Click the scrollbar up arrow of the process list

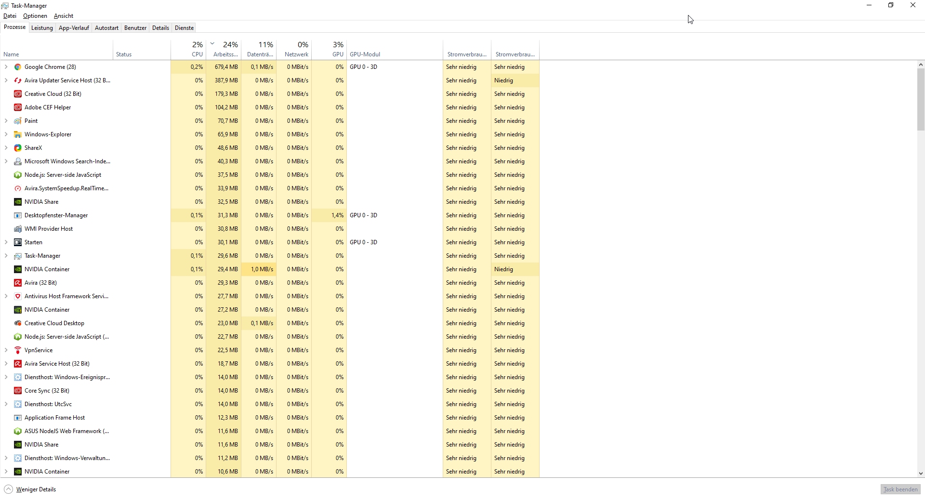click(x=921, y=65)
